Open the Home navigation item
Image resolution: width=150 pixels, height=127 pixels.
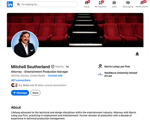coord(87,4)
